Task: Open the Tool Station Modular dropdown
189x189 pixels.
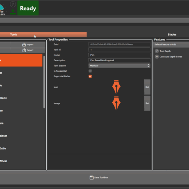Action: pos(119,66)
